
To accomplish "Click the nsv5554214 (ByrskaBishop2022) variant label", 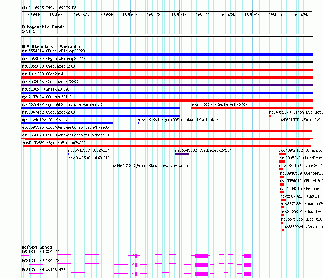I will click(x=53, y=51).
